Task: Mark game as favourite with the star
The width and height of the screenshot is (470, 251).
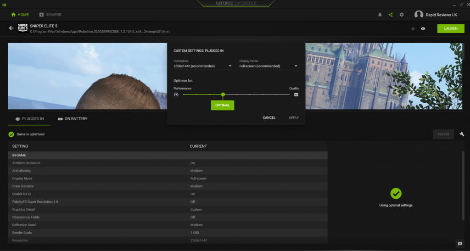Action: tap(413, 29)
